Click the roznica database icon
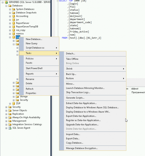The image size is (145, 156). point(14,34)
